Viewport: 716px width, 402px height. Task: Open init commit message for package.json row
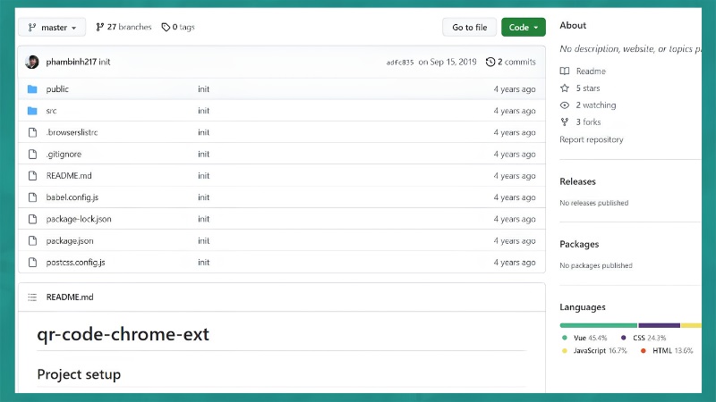[204, 240]
